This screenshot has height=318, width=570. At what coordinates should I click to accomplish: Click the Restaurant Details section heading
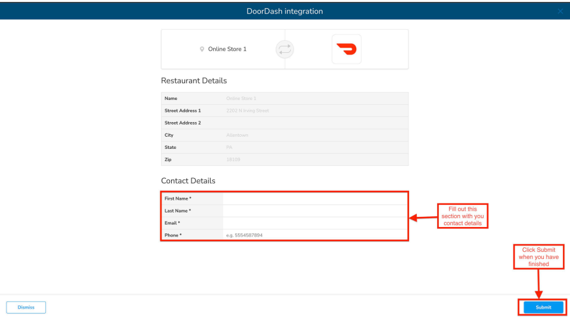click(x=194, y=81)
